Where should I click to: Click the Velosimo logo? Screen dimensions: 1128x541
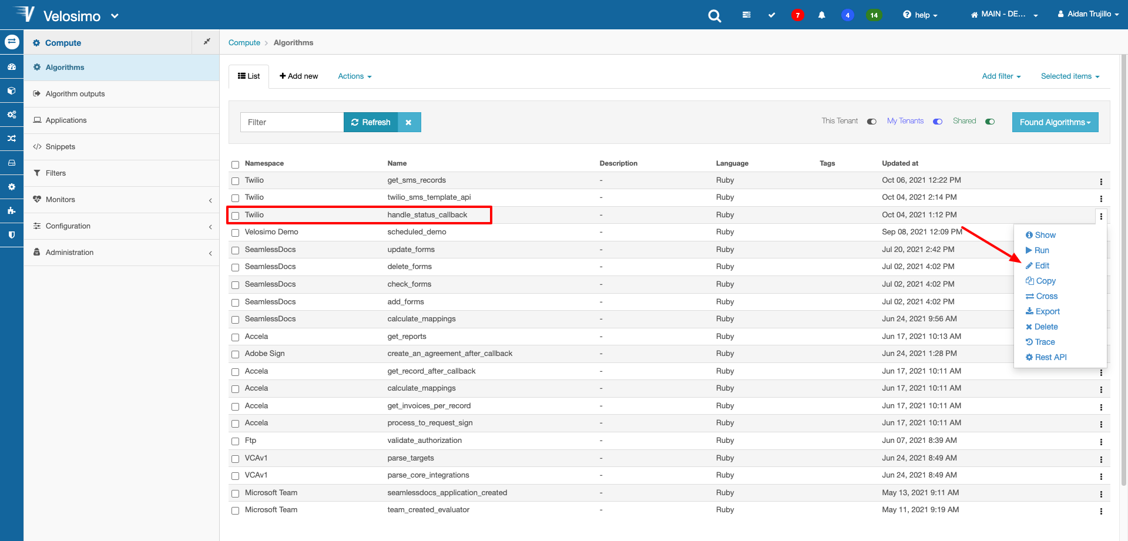pyautogui.click(x=25, y=14)
